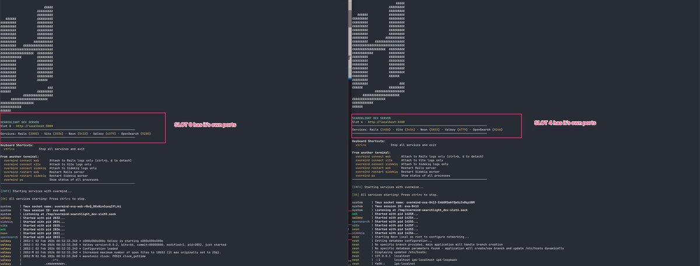The image size is (700, 266).
Task: Select the Rails (3400) port text
Action: [x=380, y=129]
